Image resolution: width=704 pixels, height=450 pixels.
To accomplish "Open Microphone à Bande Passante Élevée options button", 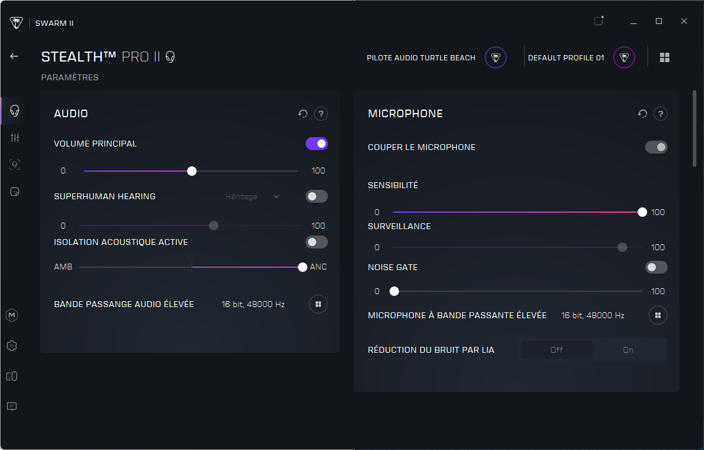I will click(658, 315).
